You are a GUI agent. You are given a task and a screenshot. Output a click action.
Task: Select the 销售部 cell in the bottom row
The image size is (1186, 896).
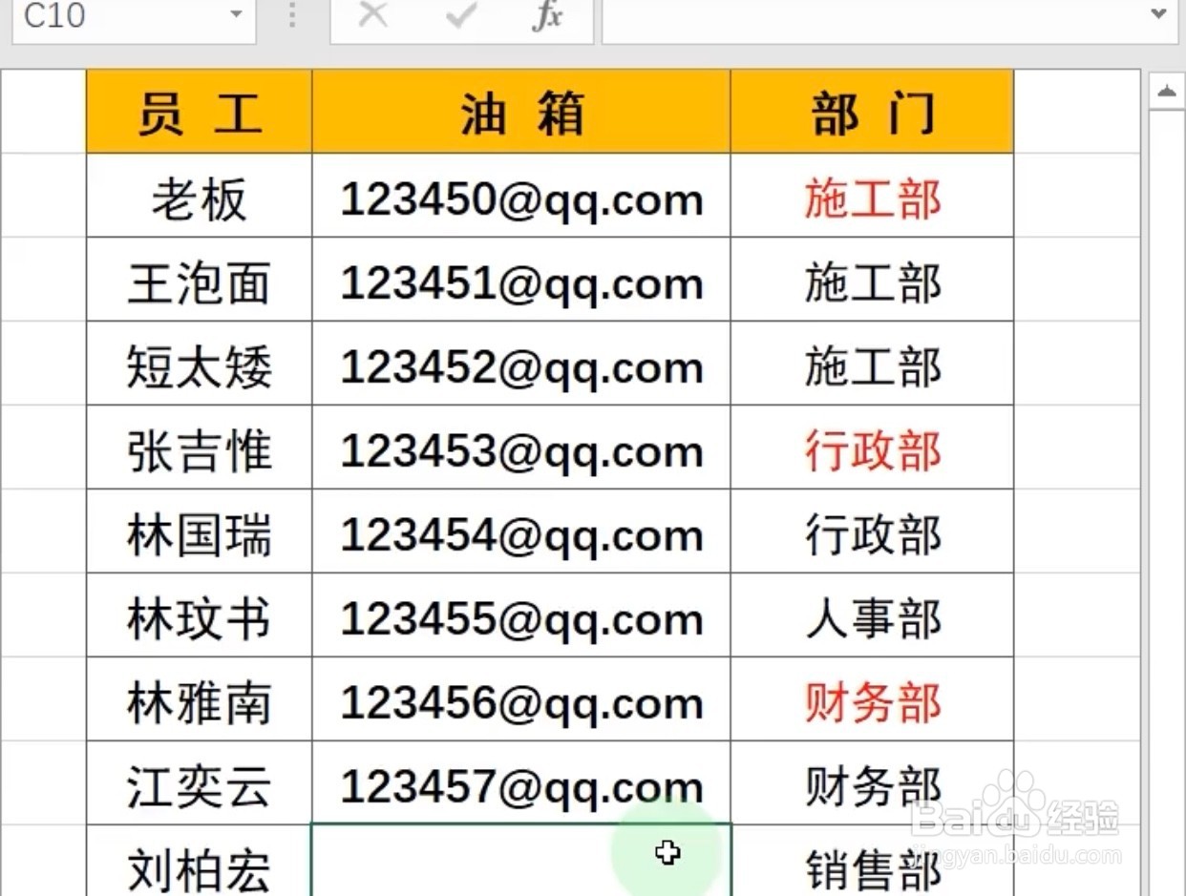pos(871,864)
